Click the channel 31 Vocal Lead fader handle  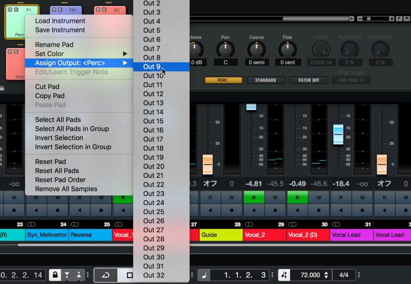(x=338, y=135)
